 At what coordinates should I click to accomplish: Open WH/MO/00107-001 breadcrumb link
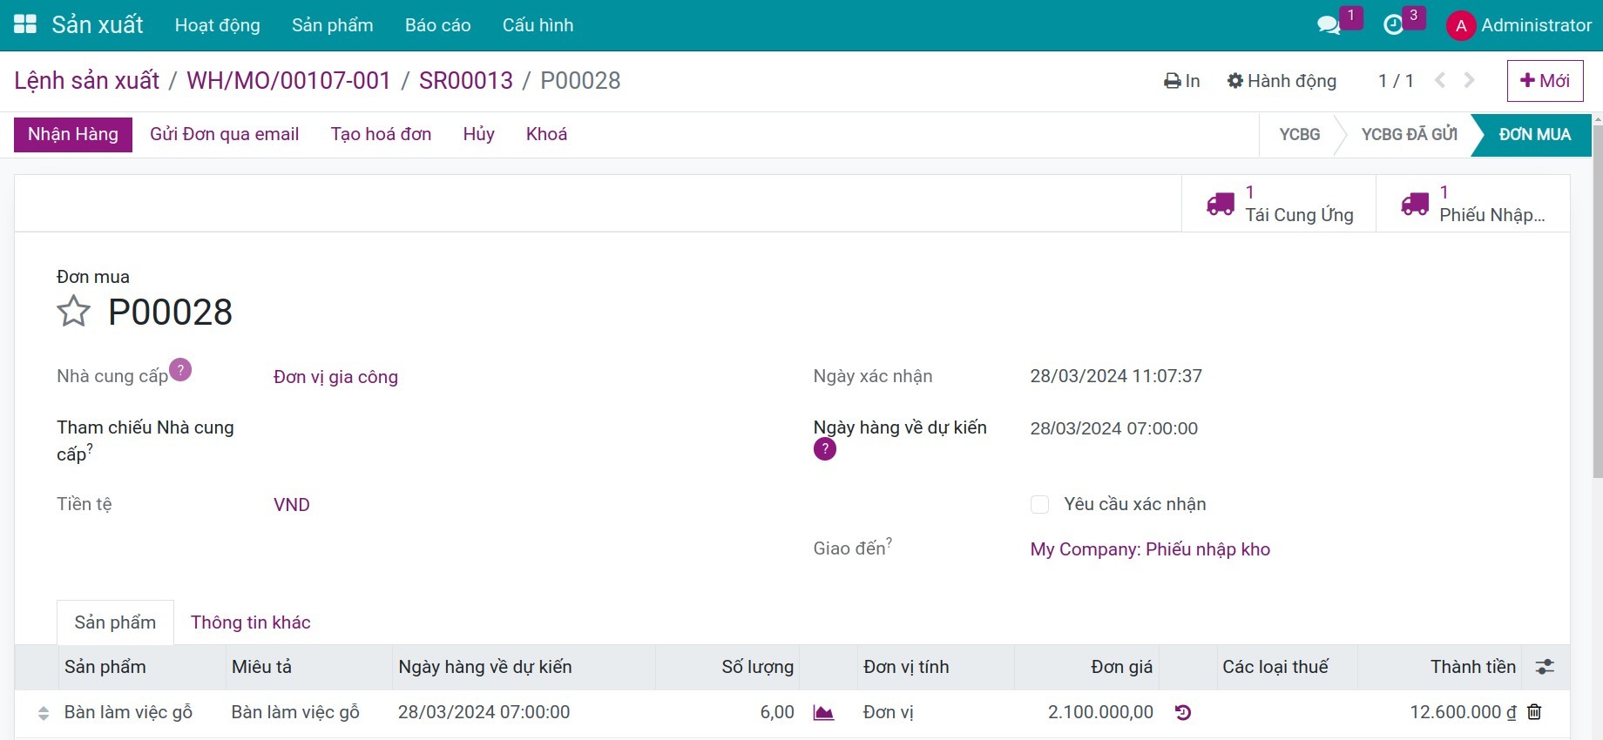click(x=289, y=80)
